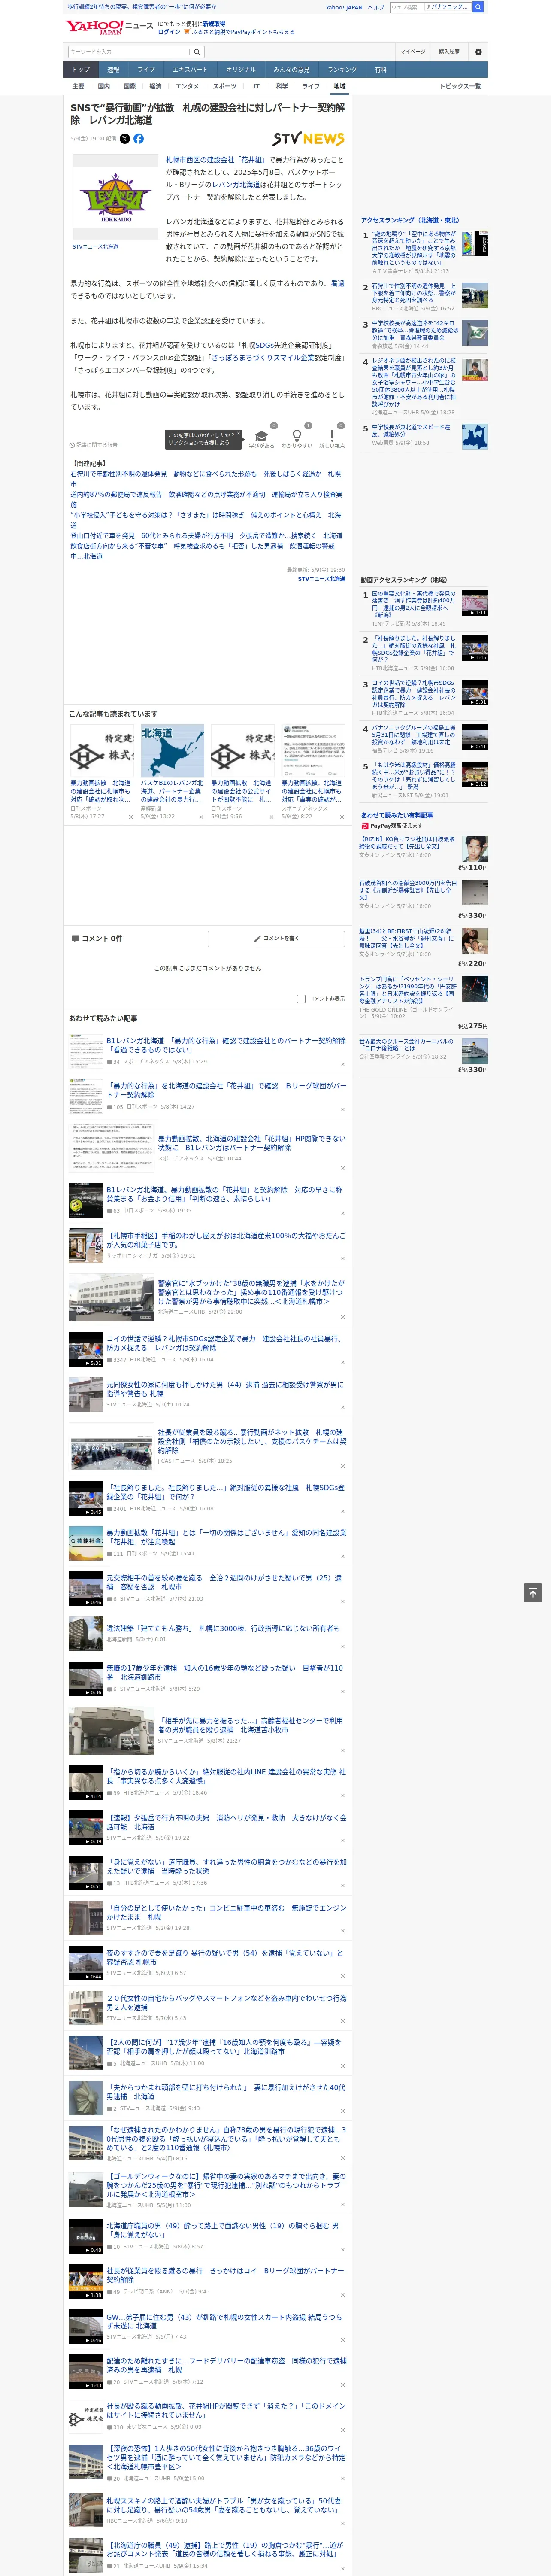Select the みんなの意見 navigation tab

pos(292,70)
